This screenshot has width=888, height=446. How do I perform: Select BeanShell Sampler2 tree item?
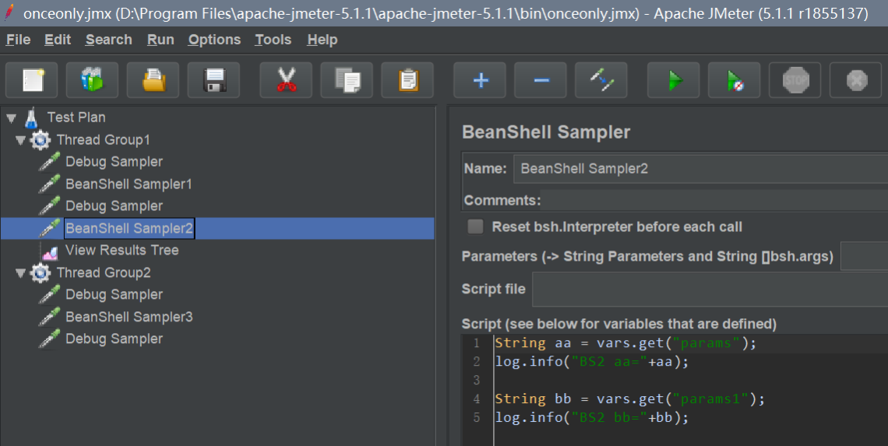[x=129, y=229]
